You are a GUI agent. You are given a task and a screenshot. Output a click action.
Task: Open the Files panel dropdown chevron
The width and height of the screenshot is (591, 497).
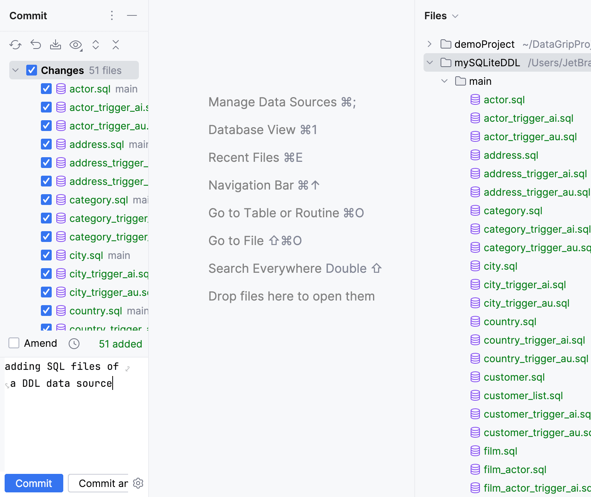pos(455,16)
